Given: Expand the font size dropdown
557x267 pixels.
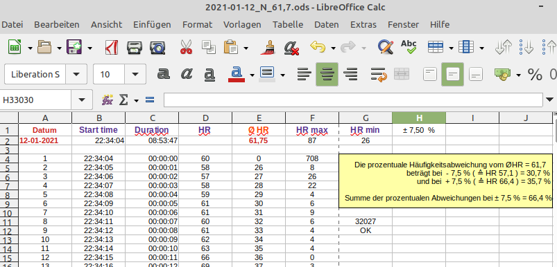Looking at the screenshot, I should 135,75.
